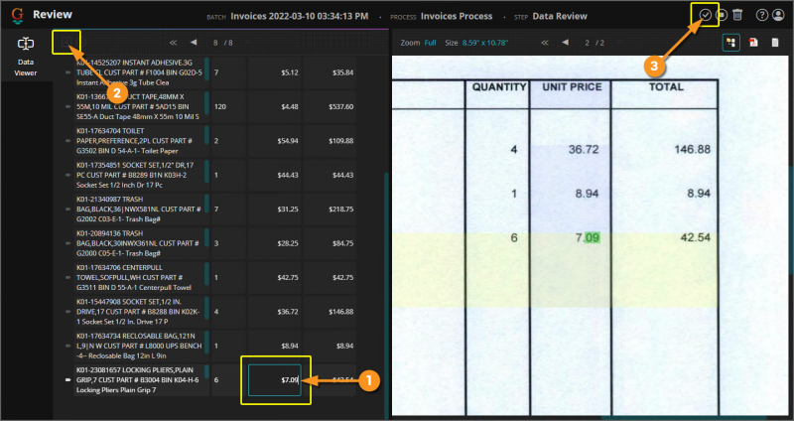Go to the previous record in the data panel
794x421 pixels.
[194, 43]
